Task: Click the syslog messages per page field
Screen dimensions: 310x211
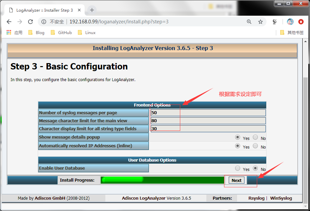Action: click(x=208, y=113)
